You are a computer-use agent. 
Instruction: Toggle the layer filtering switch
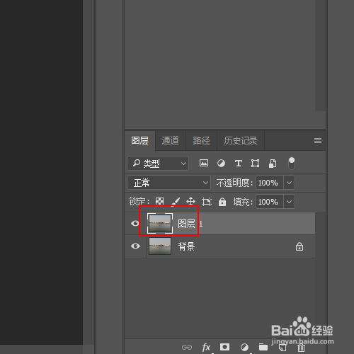[292, 164]
